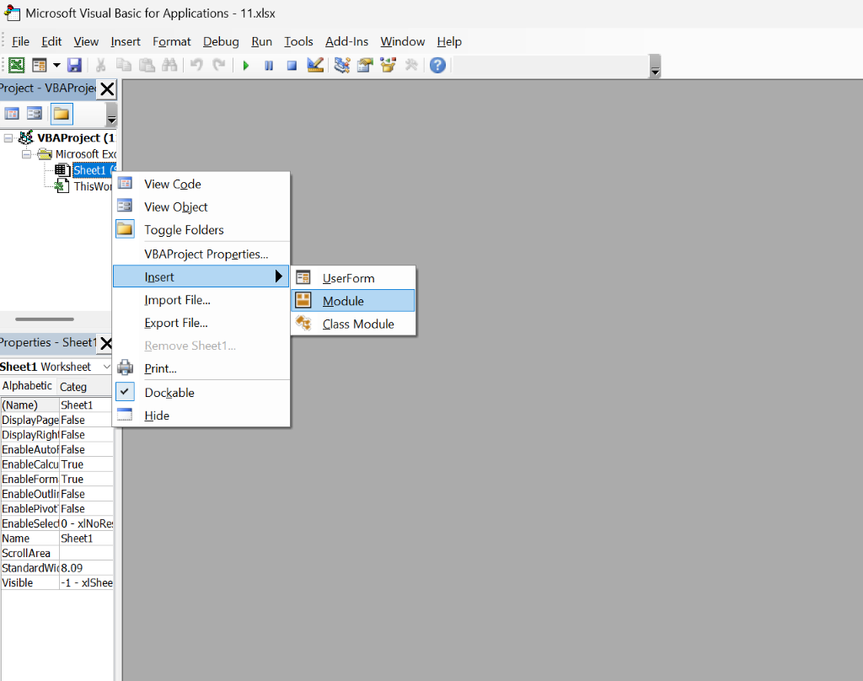Image resolution: width=863 pixels, height=681 pixels.
Task: Click View Object icon in Project panel
Action: (x=34, y=114)
